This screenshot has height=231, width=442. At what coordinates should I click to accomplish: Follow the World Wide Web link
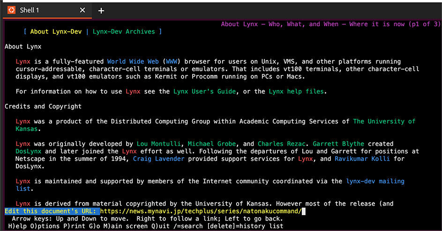click(133, 61)
